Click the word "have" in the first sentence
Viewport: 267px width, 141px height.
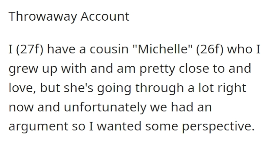click(61, 49)
